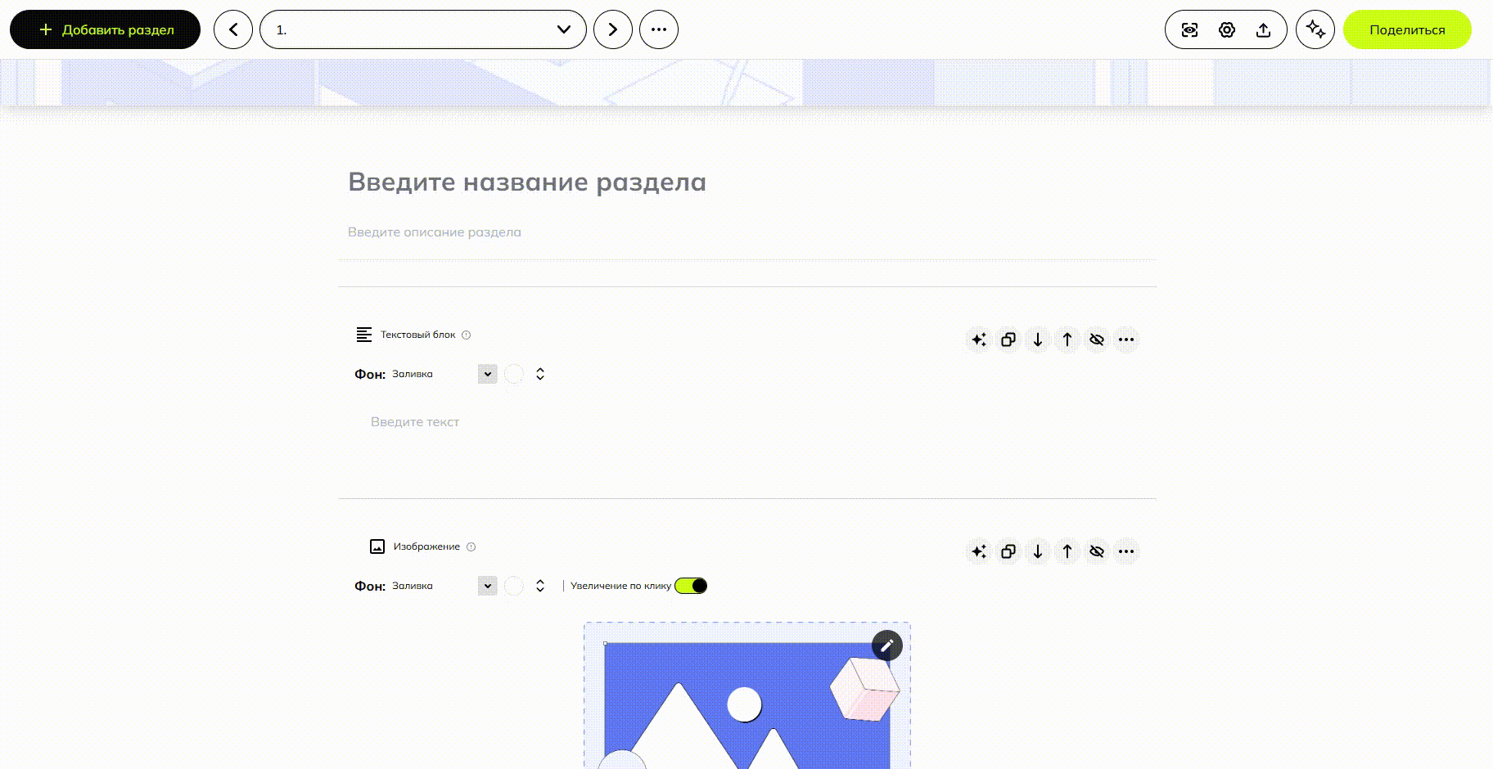Click AI sparkle icon for text block
Viewport: 1493px width, 769px height.
[979, 340]
